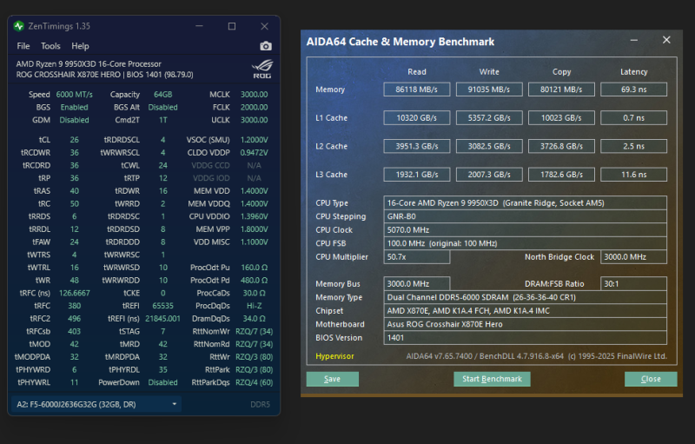Screen dimensions: 695x444
Task: Click tRFC (ns) value 126.6667
Action: point(74,293)
